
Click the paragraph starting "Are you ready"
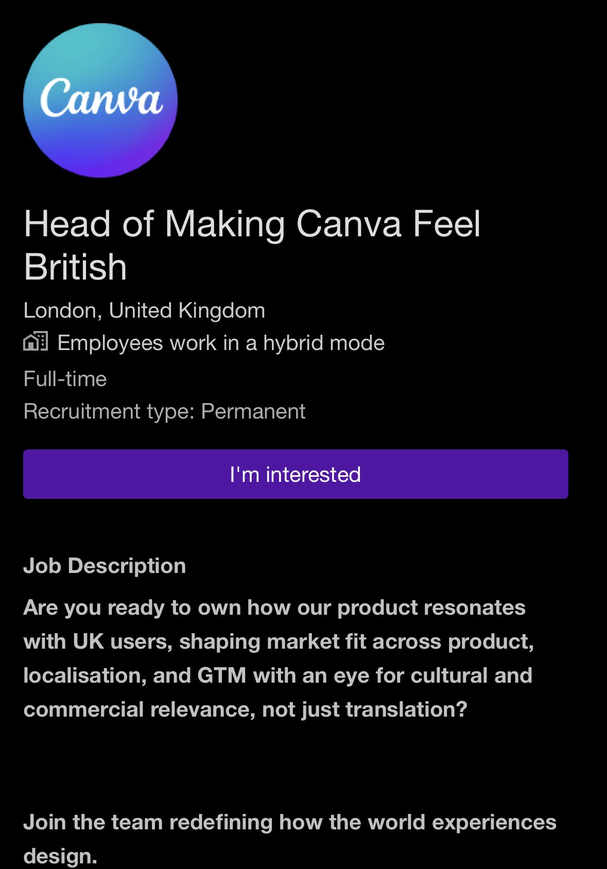[278, 658]
